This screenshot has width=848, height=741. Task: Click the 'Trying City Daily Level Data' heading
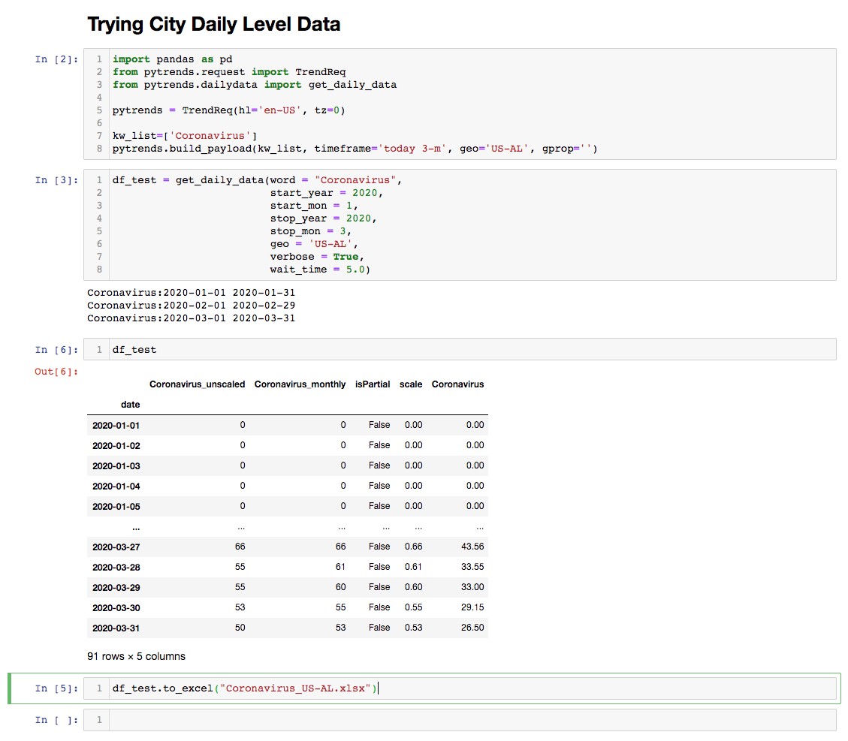tap(213, 24)
